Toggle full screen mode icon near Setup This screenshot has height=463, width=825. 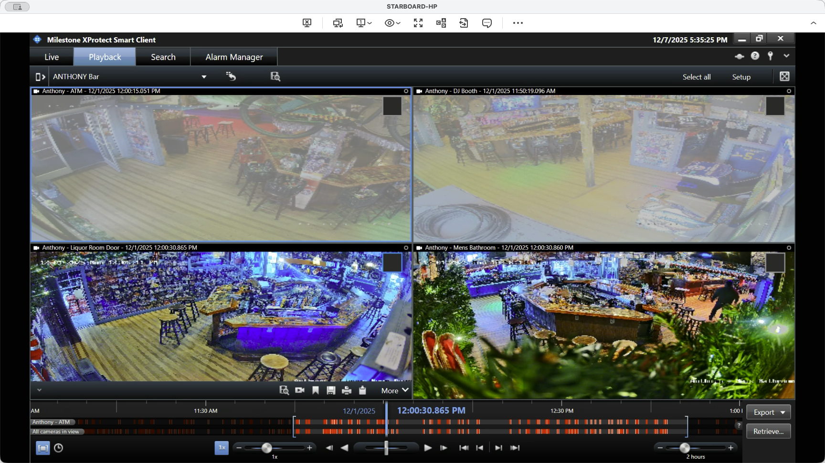click(784, 76)
